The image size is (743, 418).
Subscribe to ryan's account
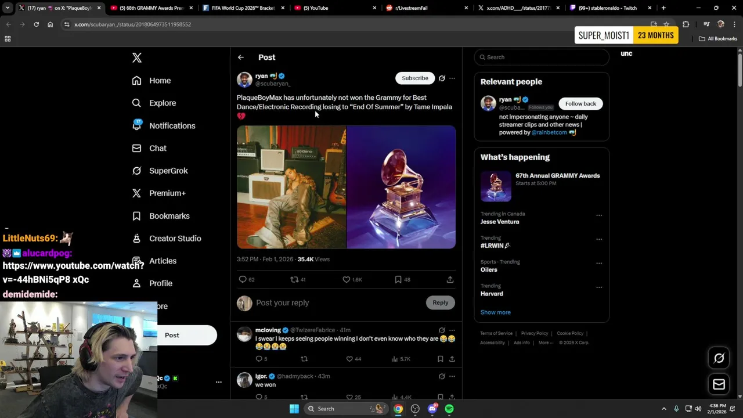click(x=415, y=78)
